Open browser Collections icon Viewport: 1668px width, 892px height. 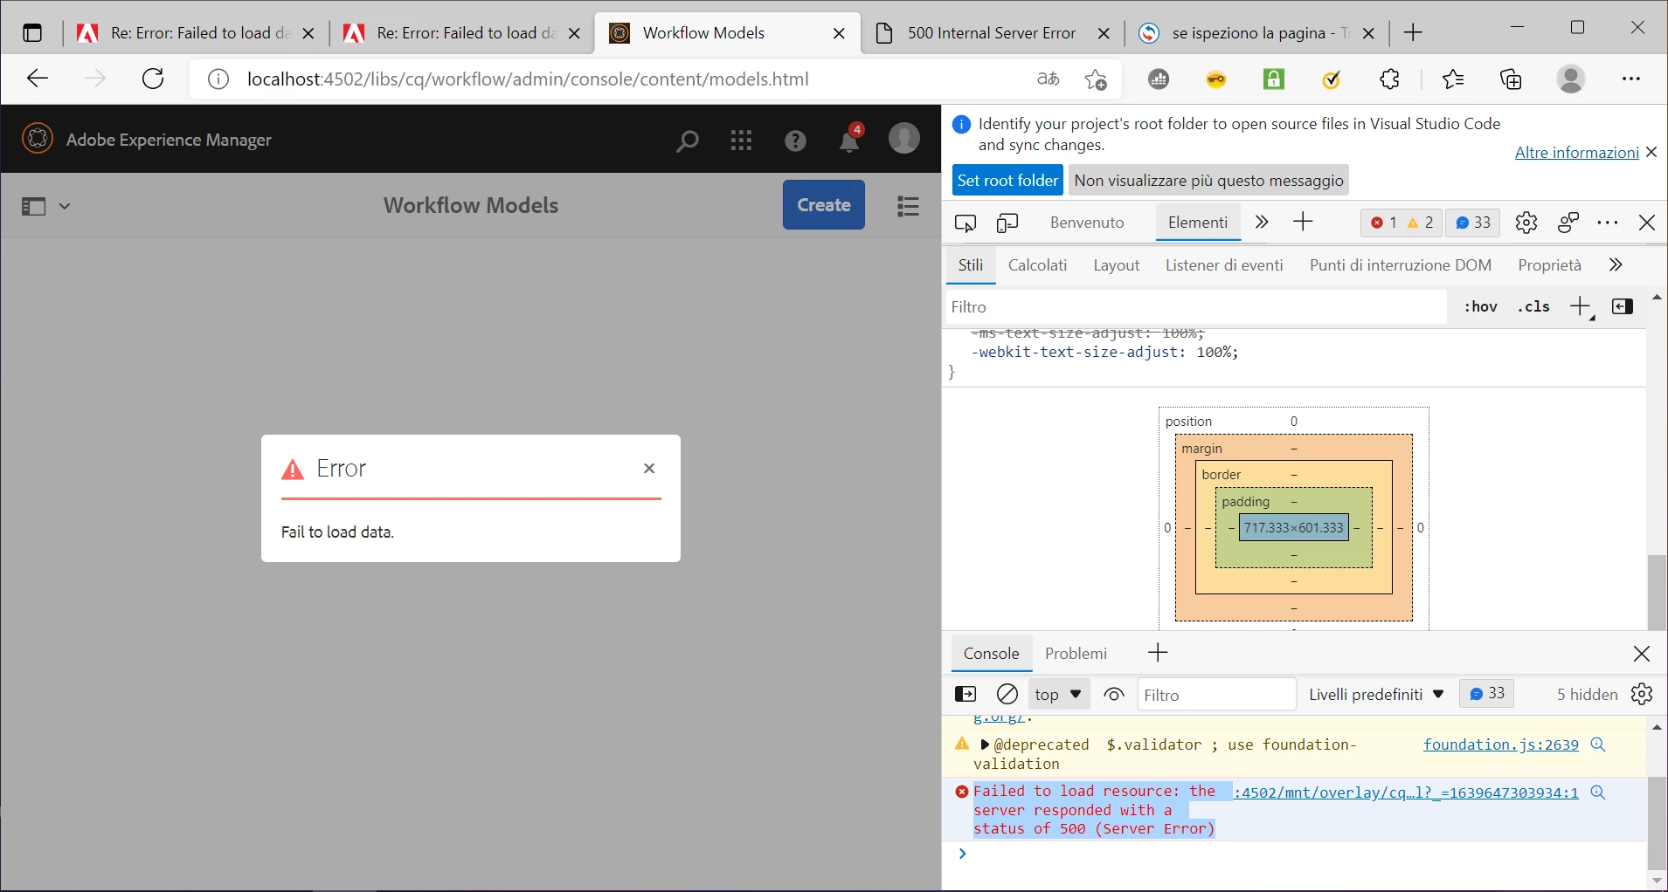tap(1511, 79)
